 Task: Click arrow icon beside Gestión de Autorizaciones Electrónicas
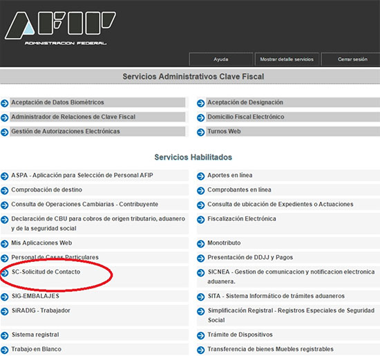point(4,133)
